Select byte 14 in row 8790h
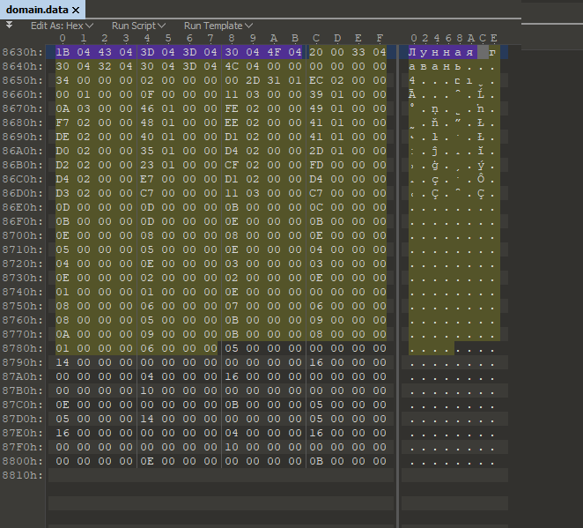Viewport: 583px width, 528px height. pos(63,363)
